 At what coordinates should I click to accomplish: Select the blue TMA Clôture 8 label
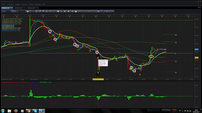coord(11,31)
